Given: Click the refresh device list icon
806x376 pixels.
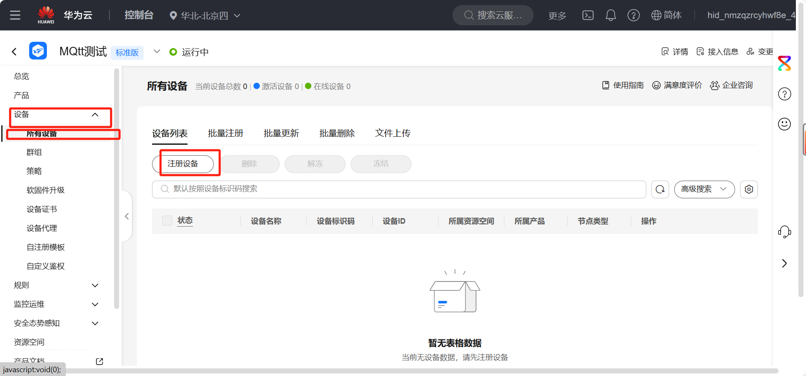Looking at the screenshot, I should click(x=660, y=189).
